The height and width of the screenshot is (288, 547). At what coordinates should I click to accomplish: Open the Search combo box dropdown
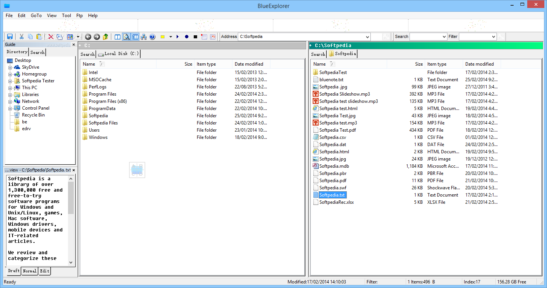pyautogui.click(x=444, y=37)
